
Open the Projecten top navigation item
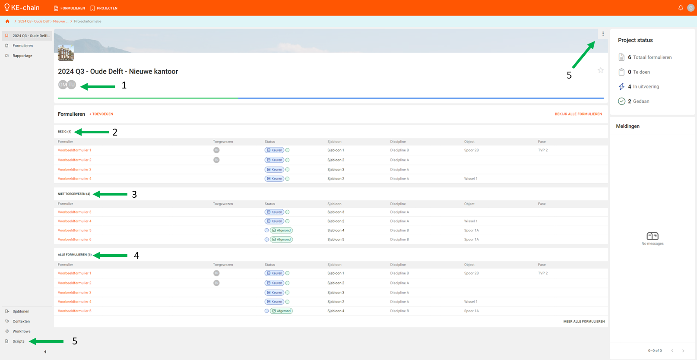click(104, 8)
